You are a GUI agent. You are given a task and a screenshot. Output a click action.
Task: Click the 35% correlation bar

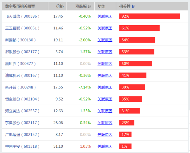pyautogui.click(x=130, y=99)
